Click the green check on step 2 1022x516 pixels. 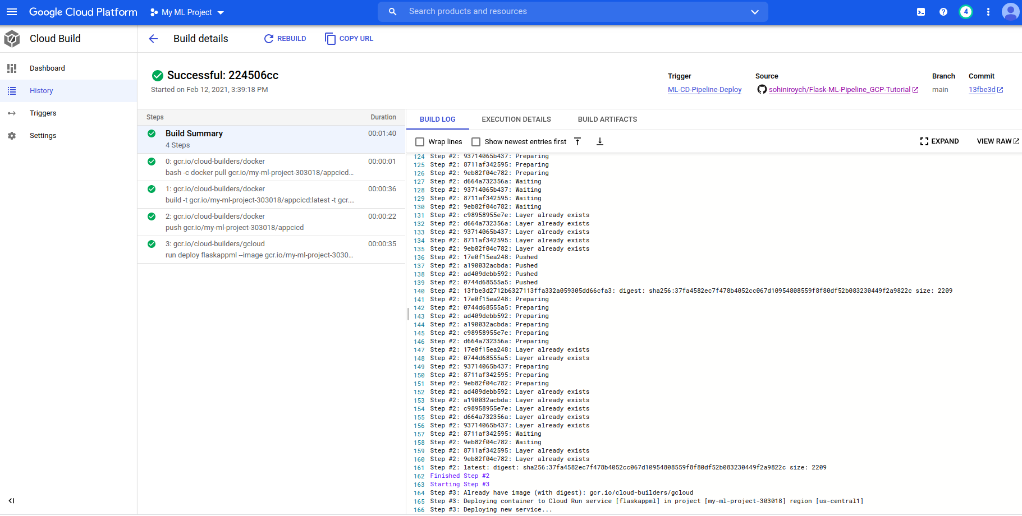152,216
